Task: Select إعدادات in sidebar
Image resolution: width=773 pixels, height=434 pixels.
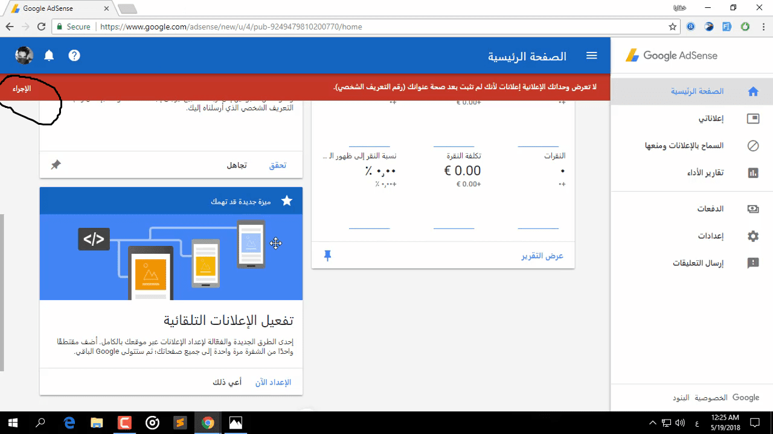Action: [x=711, y=236]
